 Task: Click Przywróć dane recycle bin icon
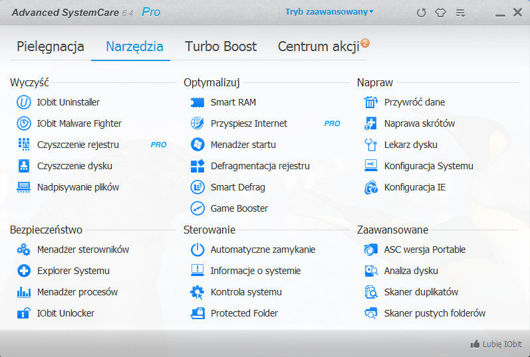371,102
